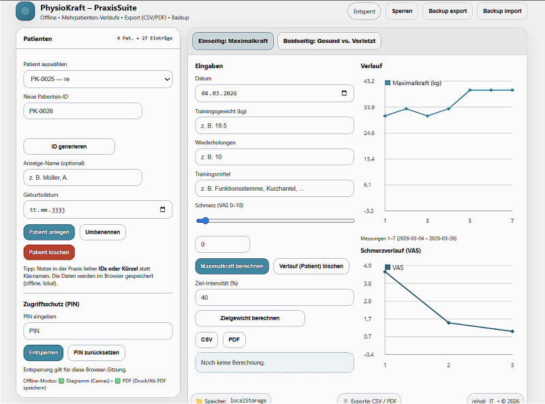Click the Schmerz (VAS 0–10) slider handle
The image size is (545, 404).
tap(202, 221)
